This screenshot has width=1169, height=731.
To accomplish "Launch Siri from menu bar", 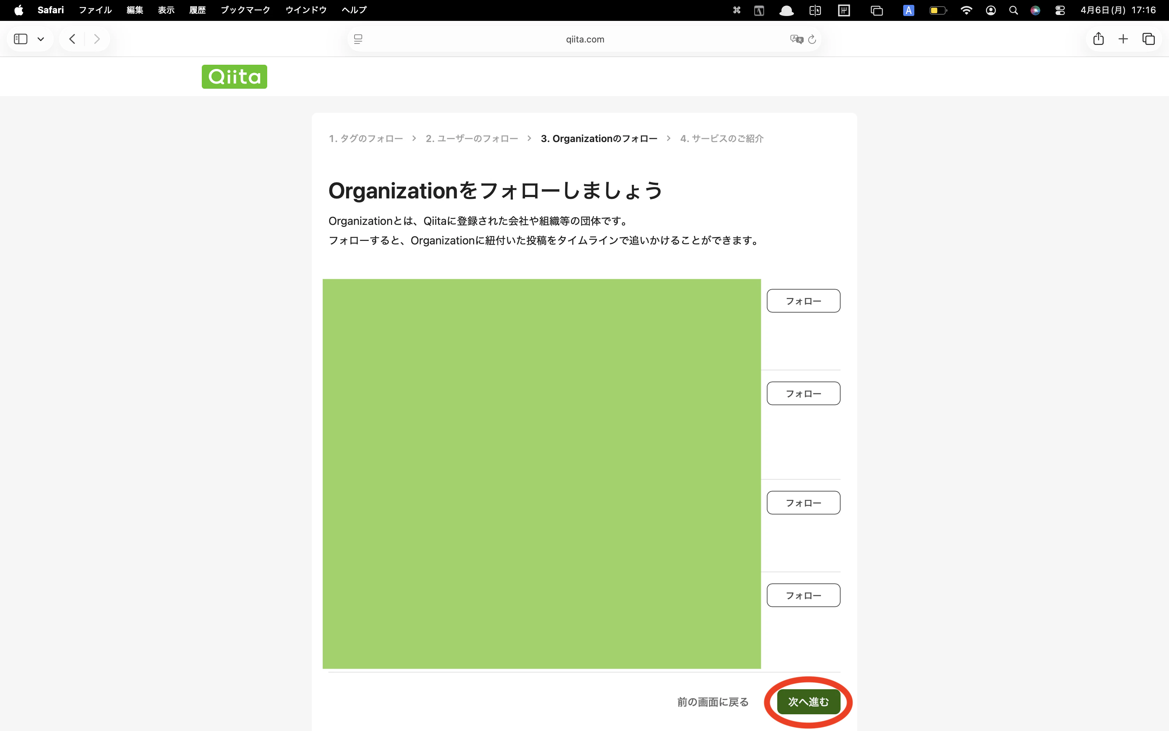I will (x=1035, y=10).
